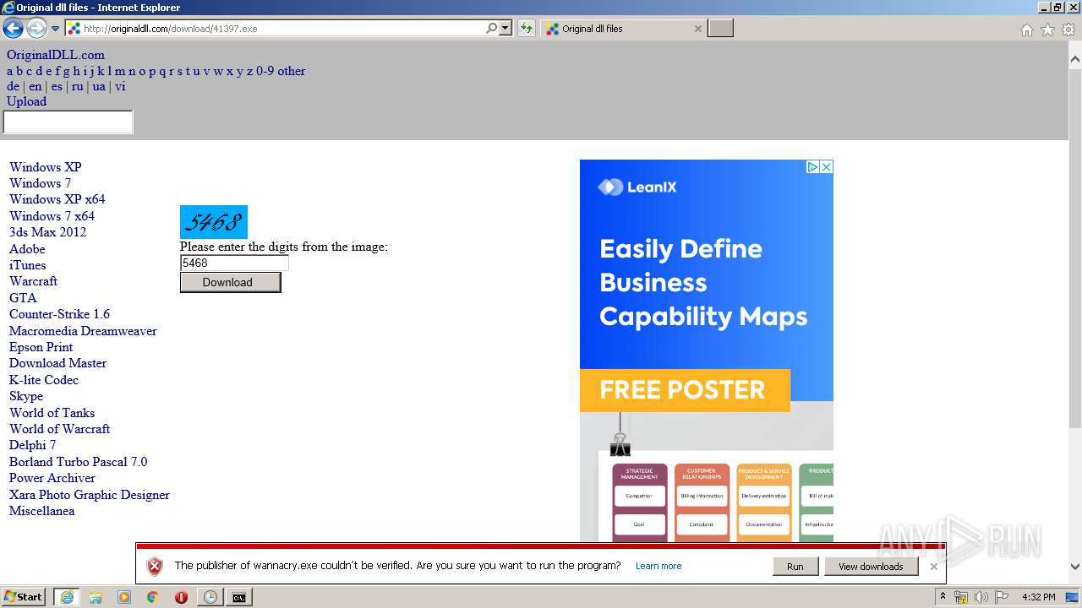
Task: Show hidden system tray icons
Action: pos(943,597)
